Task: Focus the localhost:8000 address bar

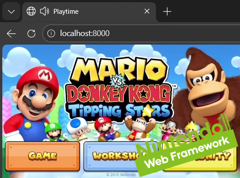Action: coord(141,33)
